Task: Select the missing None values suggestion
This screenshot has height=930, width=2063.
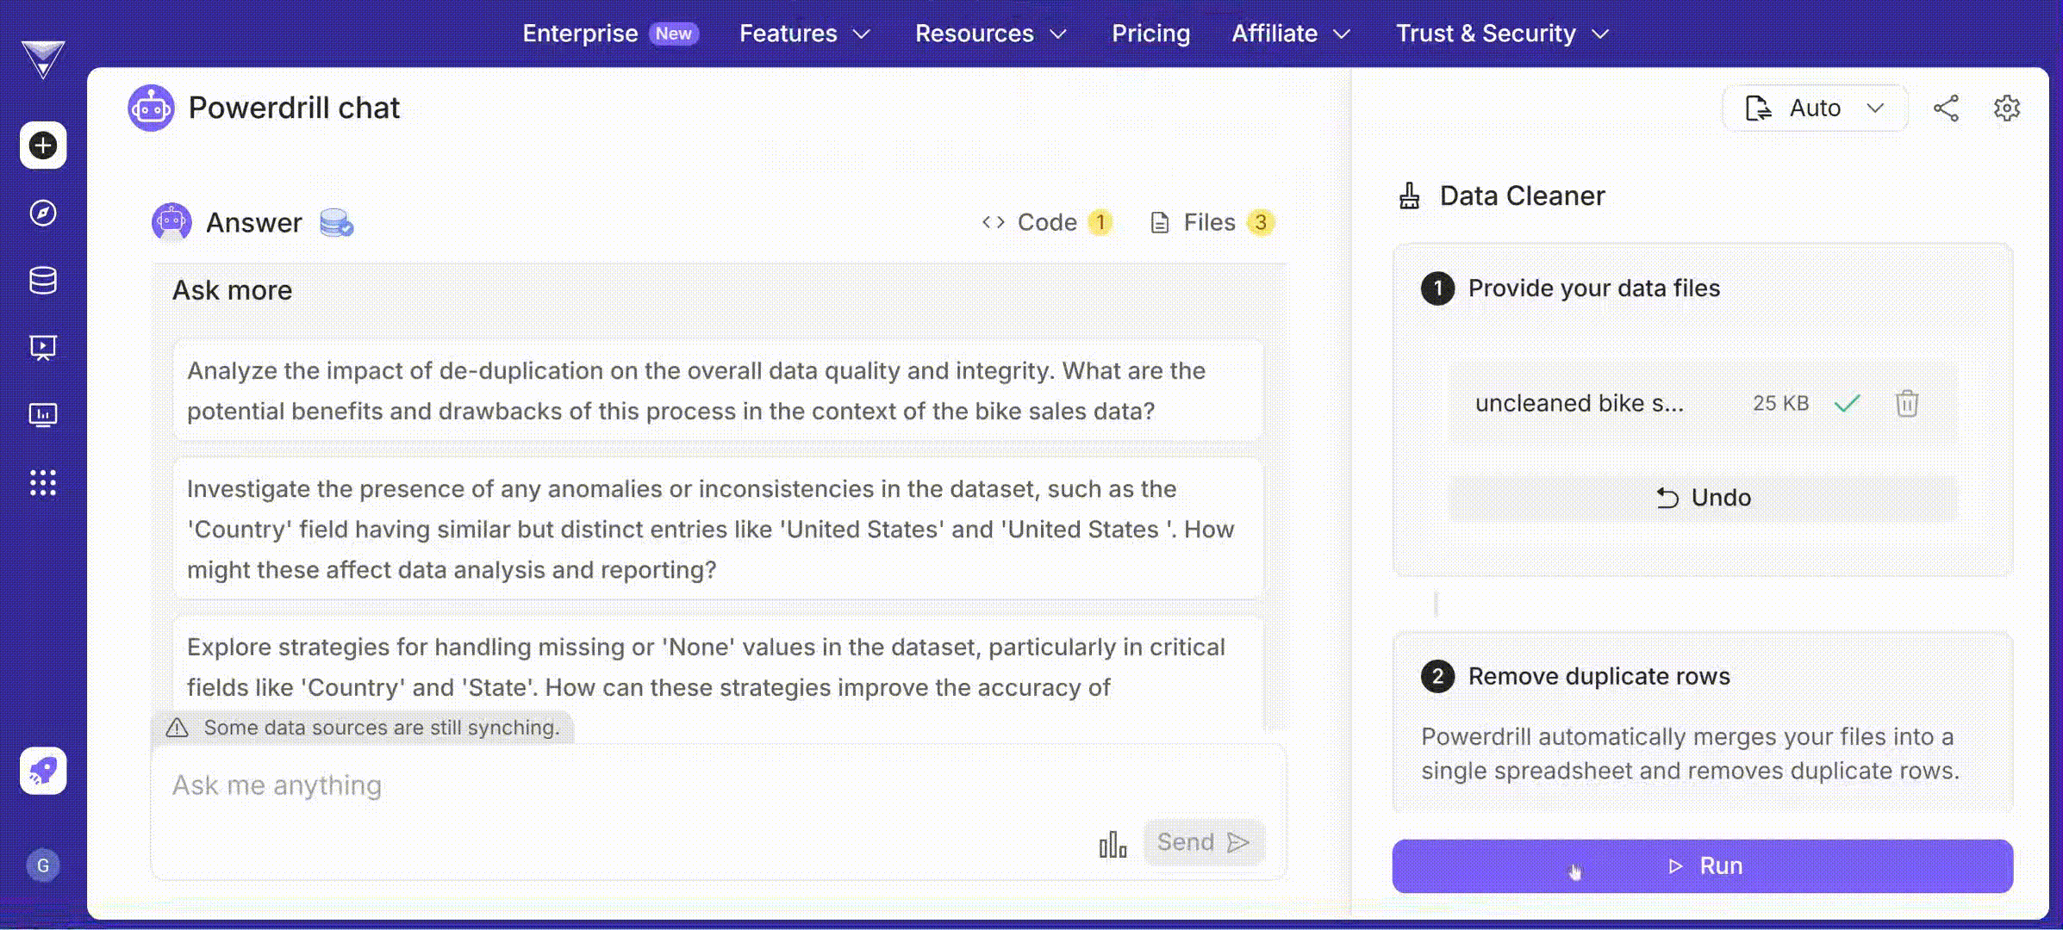Action: coord(718,667)
